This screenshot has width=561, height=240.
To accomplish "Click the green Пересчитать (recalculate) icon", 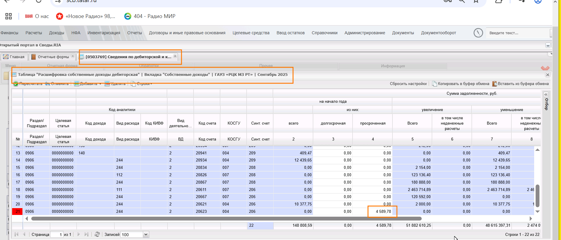I will click(x=16, y=84).
